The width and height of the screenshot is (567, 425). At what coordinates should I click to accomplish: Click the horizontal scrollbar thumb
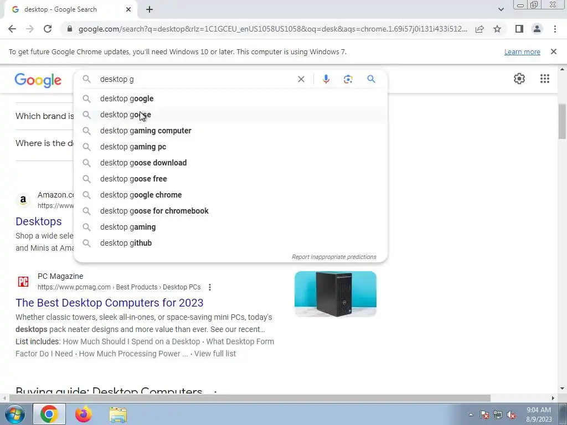(x=250, y=398)
